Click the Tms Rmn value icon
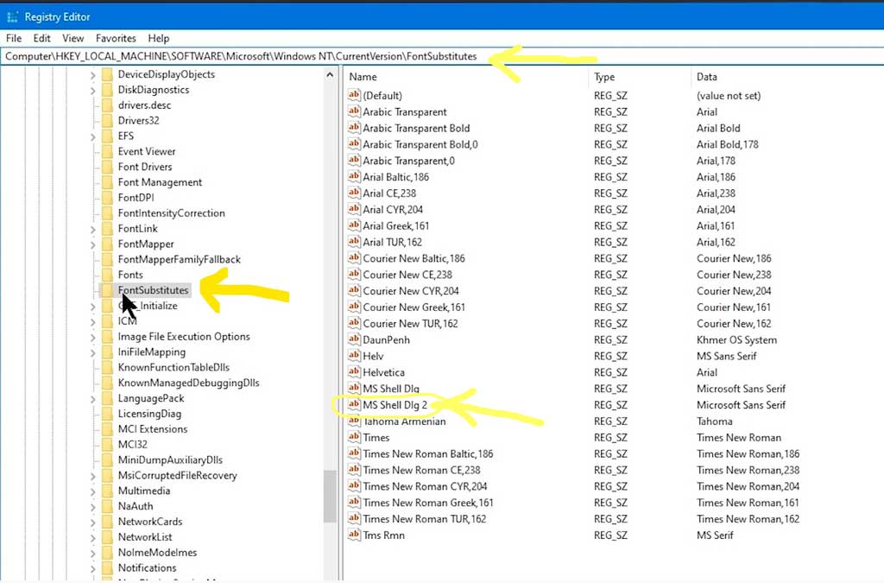 coord(354,535)
